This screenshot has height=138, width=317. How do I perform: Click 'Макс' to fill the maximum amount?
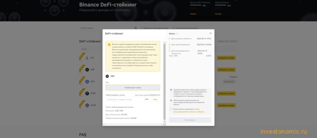(x=155, y=100)
